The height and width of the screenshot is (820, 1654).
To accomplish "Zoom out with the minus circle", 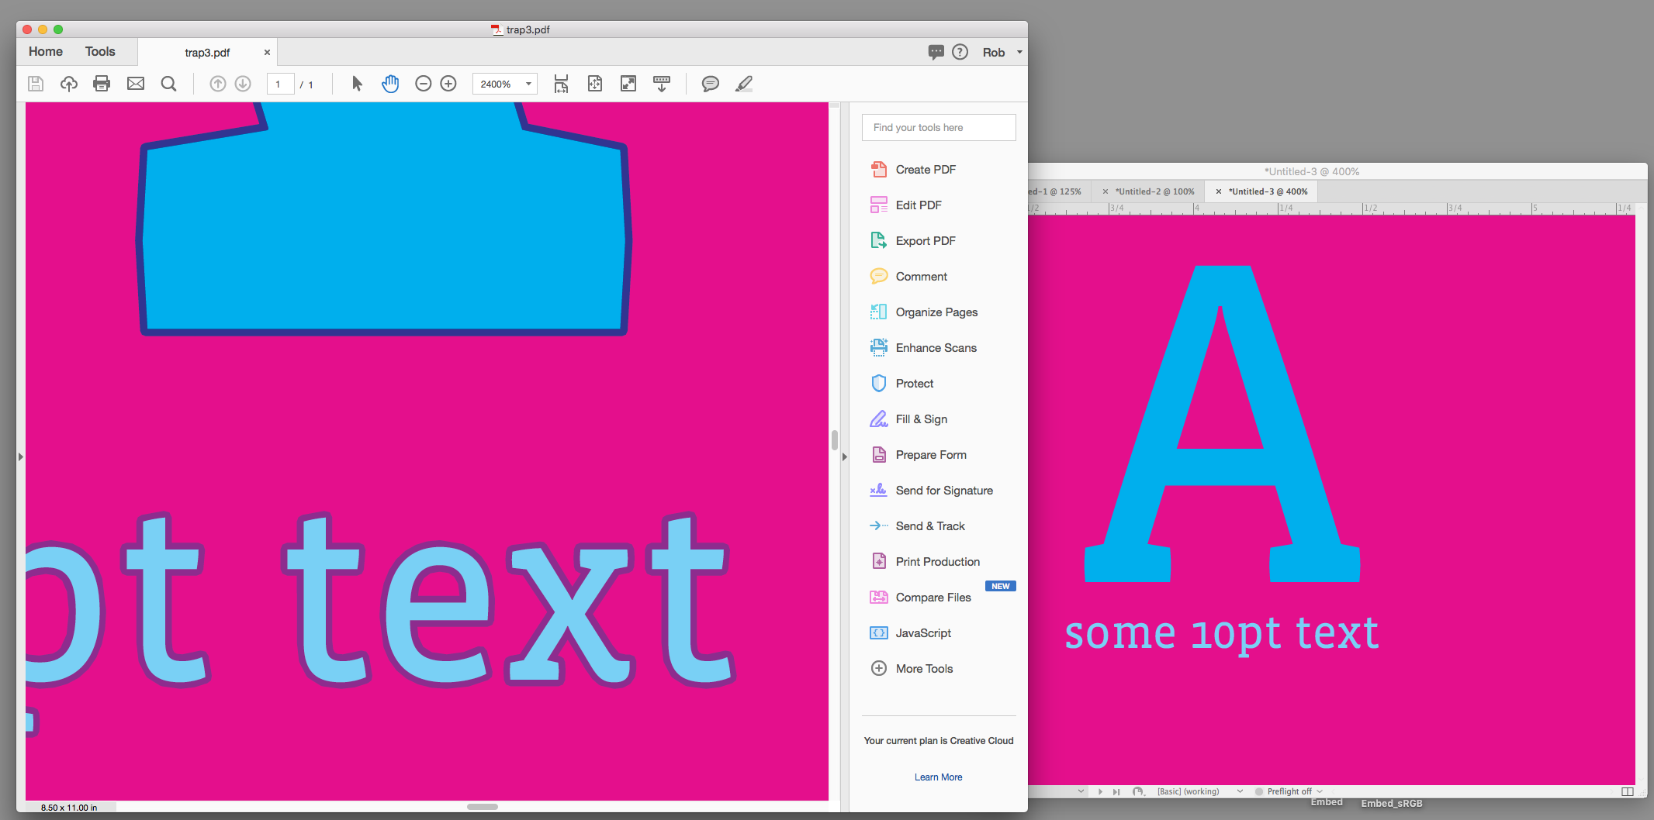I will [424, 84].
